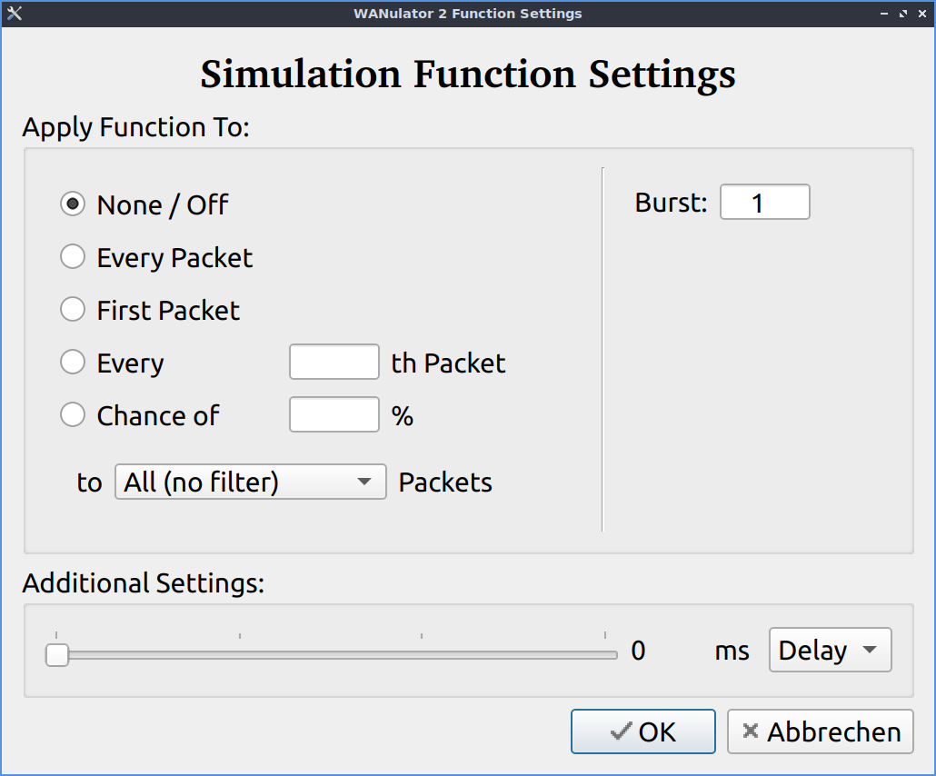Cancel the dialog via Abbrechen
The height and width of the screenshot is (776, 936).
[819, 731]
